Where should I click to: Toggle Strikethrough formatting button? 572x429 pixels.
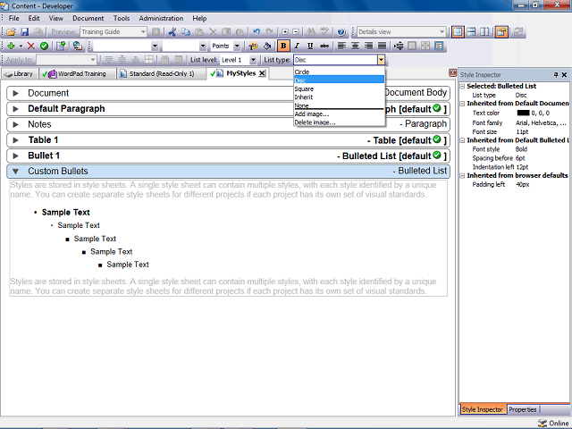pos(324,46)
